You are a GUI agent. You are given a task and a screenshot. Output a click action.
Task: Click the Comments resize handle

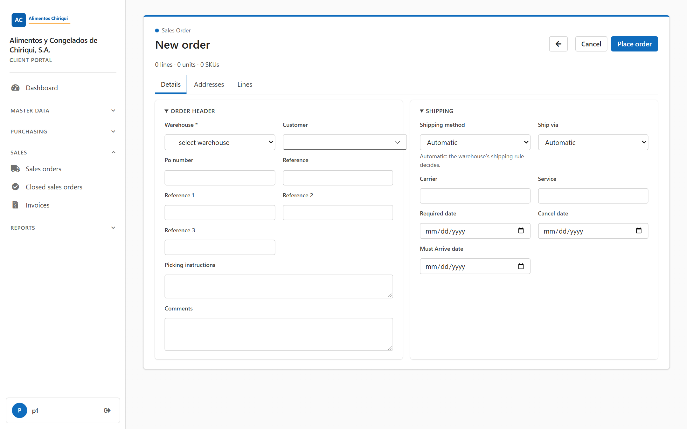point(390,348)
